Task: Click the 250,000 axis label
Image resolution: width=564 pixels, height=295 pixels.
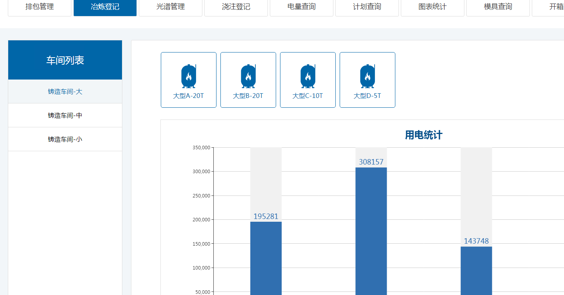Action: click(202, 196)
